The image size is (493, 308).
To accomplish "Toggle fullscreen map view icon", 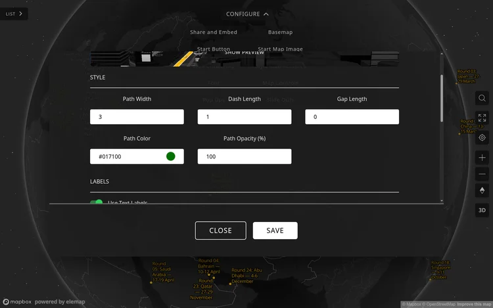I will click(482, 118).
